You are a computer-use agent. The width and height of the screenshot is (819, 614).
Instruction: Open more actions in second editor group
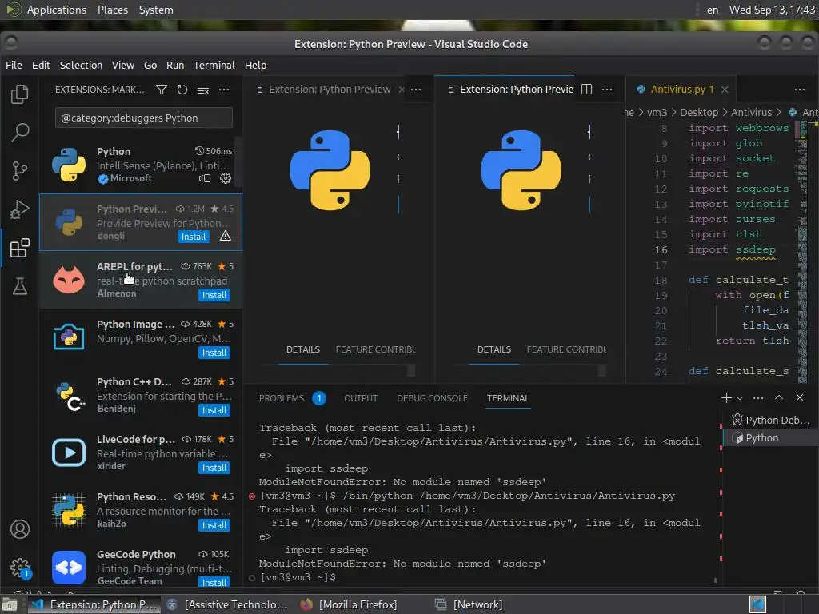tap(607, 90)
